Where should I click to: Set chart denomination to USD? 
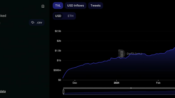(58, 16)
